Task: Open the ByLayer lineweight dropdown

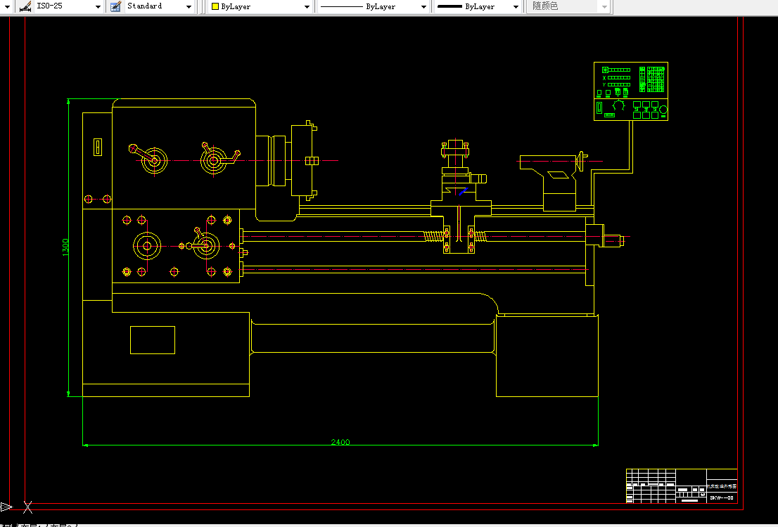Action: [478, 6]
